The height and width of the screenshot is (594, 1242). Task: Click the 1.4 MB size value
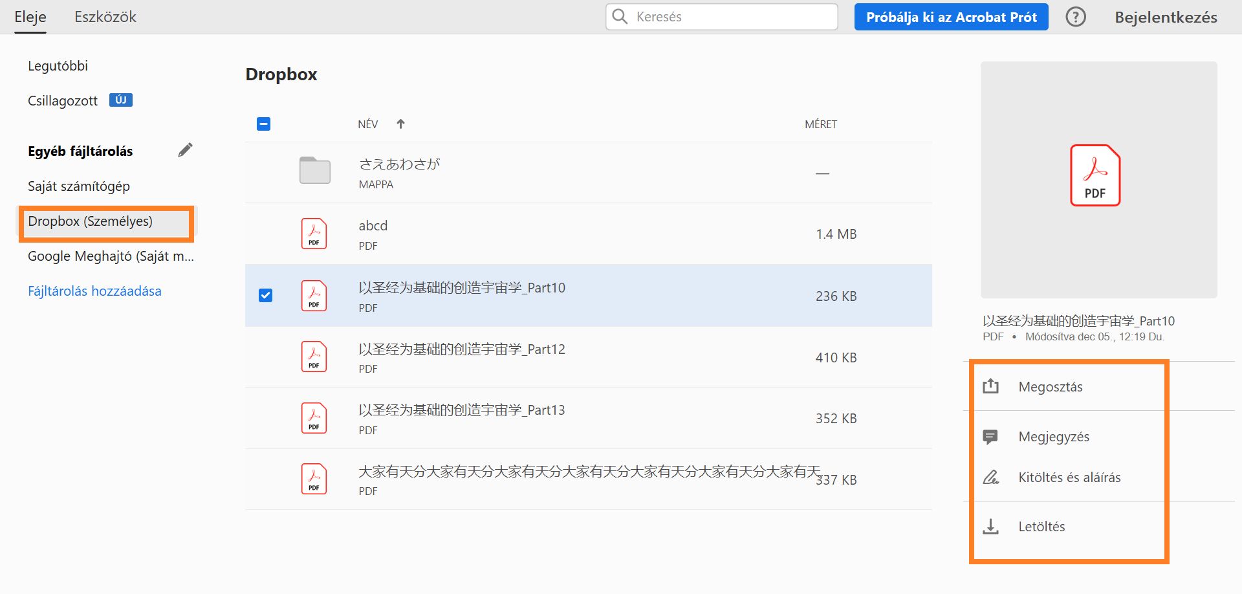click(x=836, y=234)
